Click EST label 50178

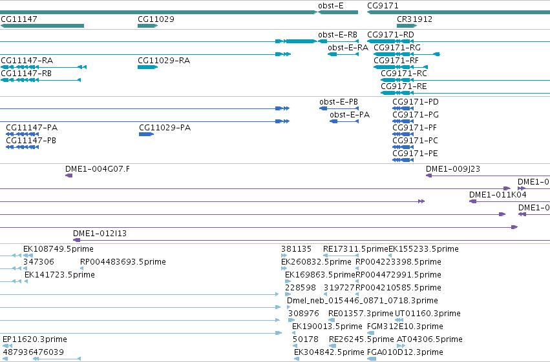click(306, 340)
